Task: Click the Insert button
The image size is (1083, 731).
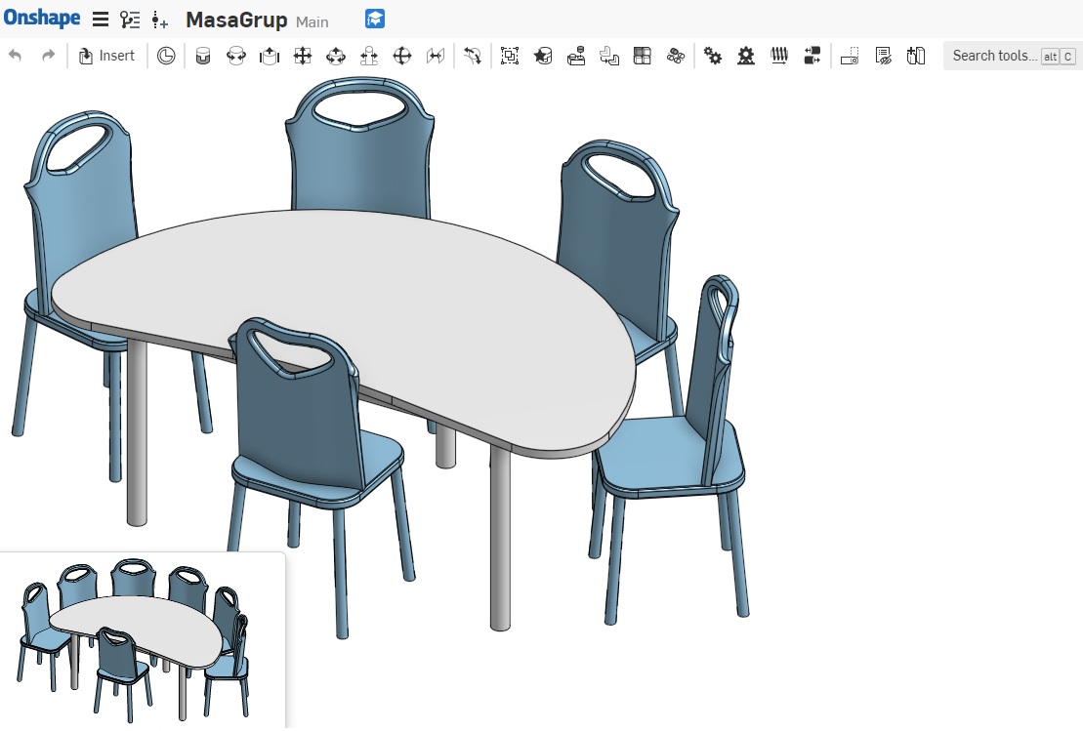Action: (106, 56)
